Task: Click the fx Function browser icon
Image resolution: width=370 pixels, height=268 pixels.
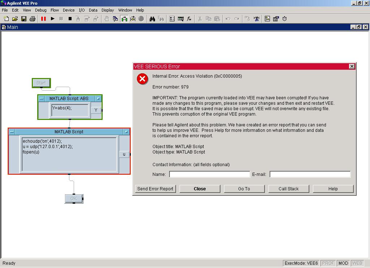Action: tap(189, 19)
